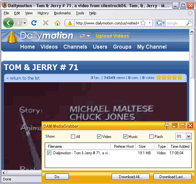Viewport: 196px width, 184px height.
Task: Click the Dailymotion site favicon in address bar
Action: click(x=70, y=23)
